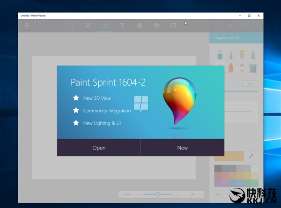Choose the pink and yellow eraser
This screenshot has width=281, height=208.
242,68
